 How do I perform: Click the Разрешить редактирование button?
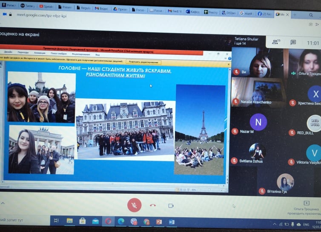(x=143, y=62)
